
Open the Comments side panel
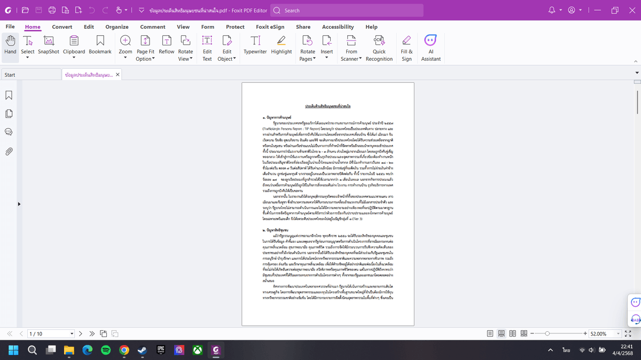9,132
